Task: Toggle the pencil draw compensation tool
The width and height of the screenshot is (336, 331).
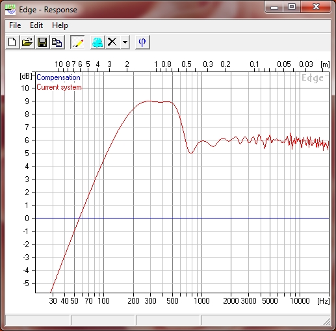Action: click(77, 42)
